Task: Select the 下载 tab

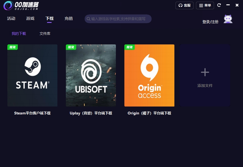Action: pos(49,19)
